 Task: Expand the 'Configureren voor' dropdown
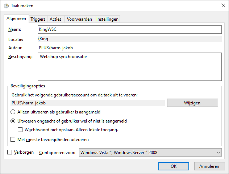(150, 153)
